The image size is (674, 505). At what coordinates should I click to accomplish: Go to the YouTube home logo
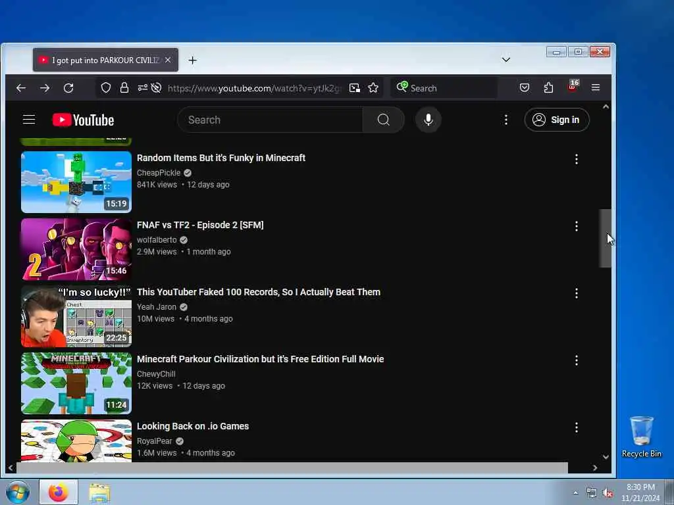point(84,120)
